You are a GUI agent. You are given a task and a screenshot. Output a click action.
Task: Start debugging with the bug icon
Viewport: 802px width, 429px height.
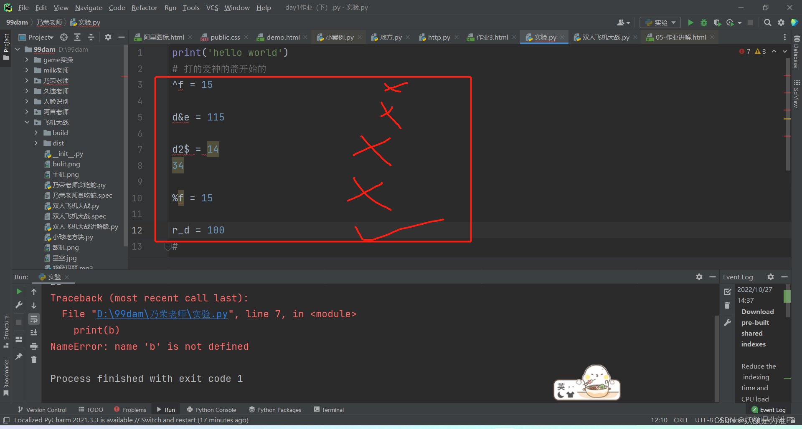pyautogui.click(x=704, y=23)
